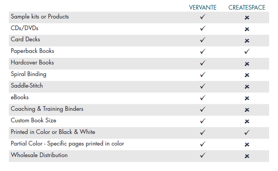The image size is (278, 171).
Task: Click the Vervante checkmark for Custom Book Size
Action: 203,121
